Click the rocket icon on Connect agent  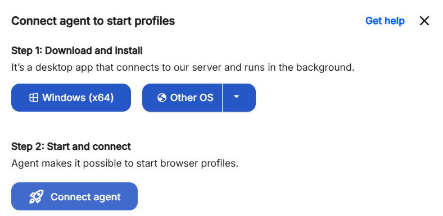37,196
